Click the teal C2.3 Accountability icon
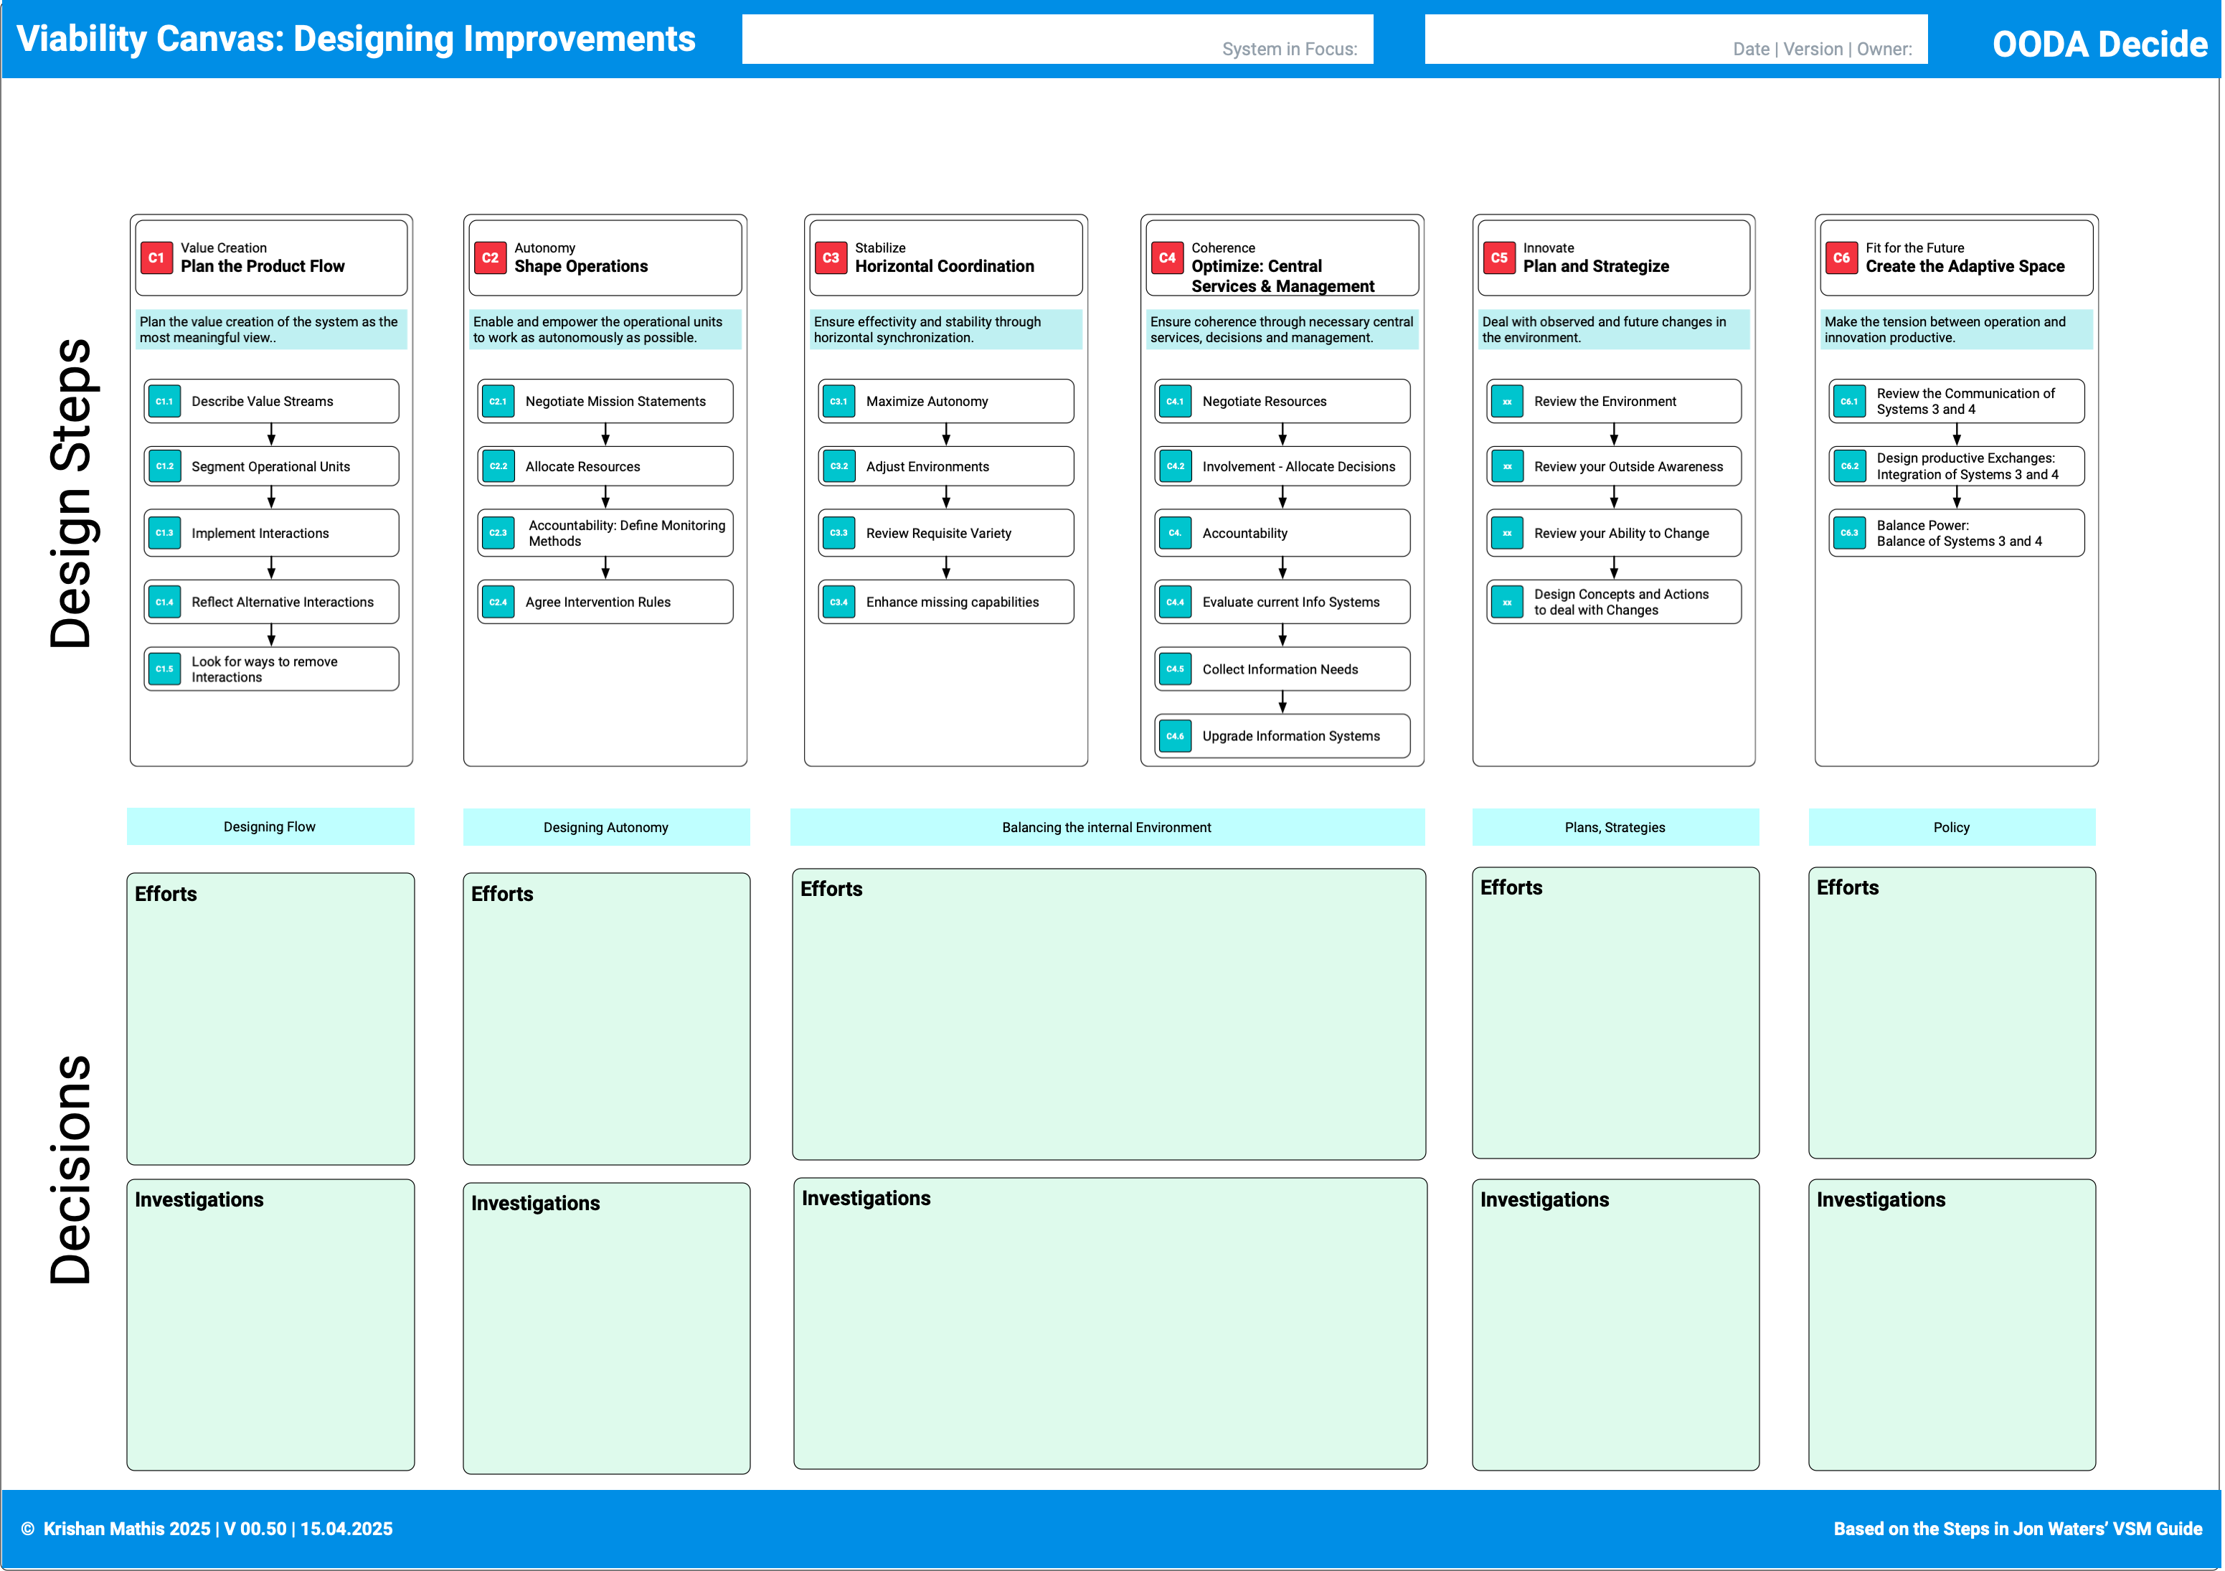Screen dimensions: 2225x1571 tap(498, 533)
